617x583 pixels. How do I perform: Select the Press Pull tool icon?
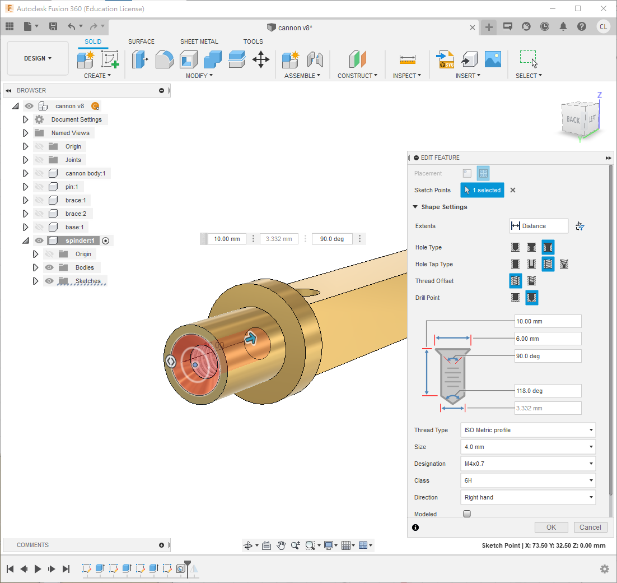tap(140, 59)
